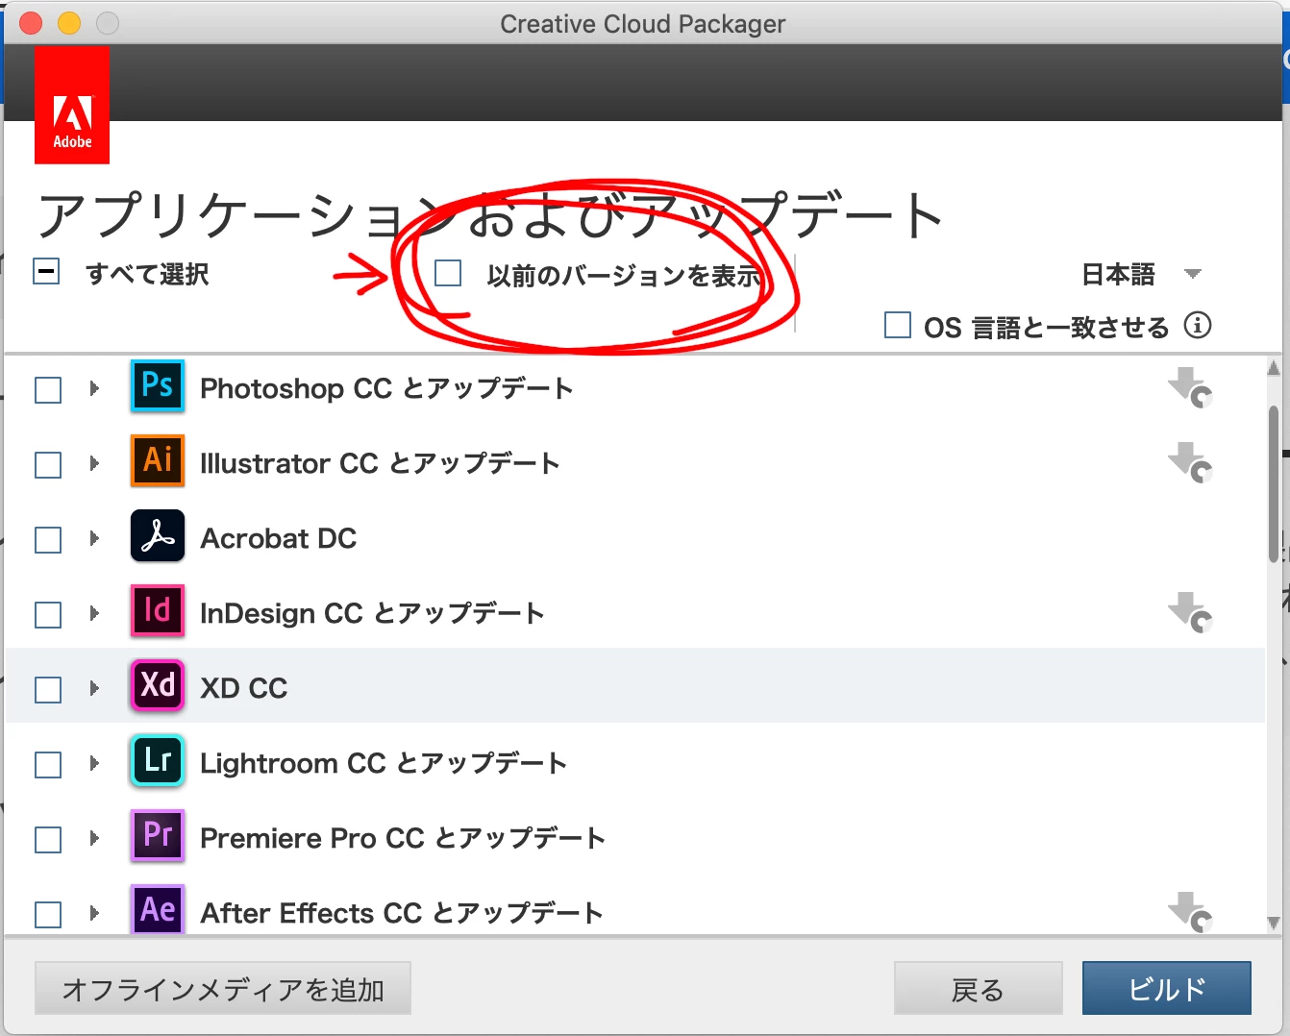Expand the Lightroom CC row triangle
This screenshot has height=1036, width=1290.
[x=94, y=763]
